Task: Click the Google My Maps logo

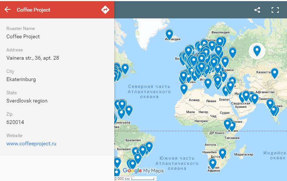Action: (x=143, y=170)
